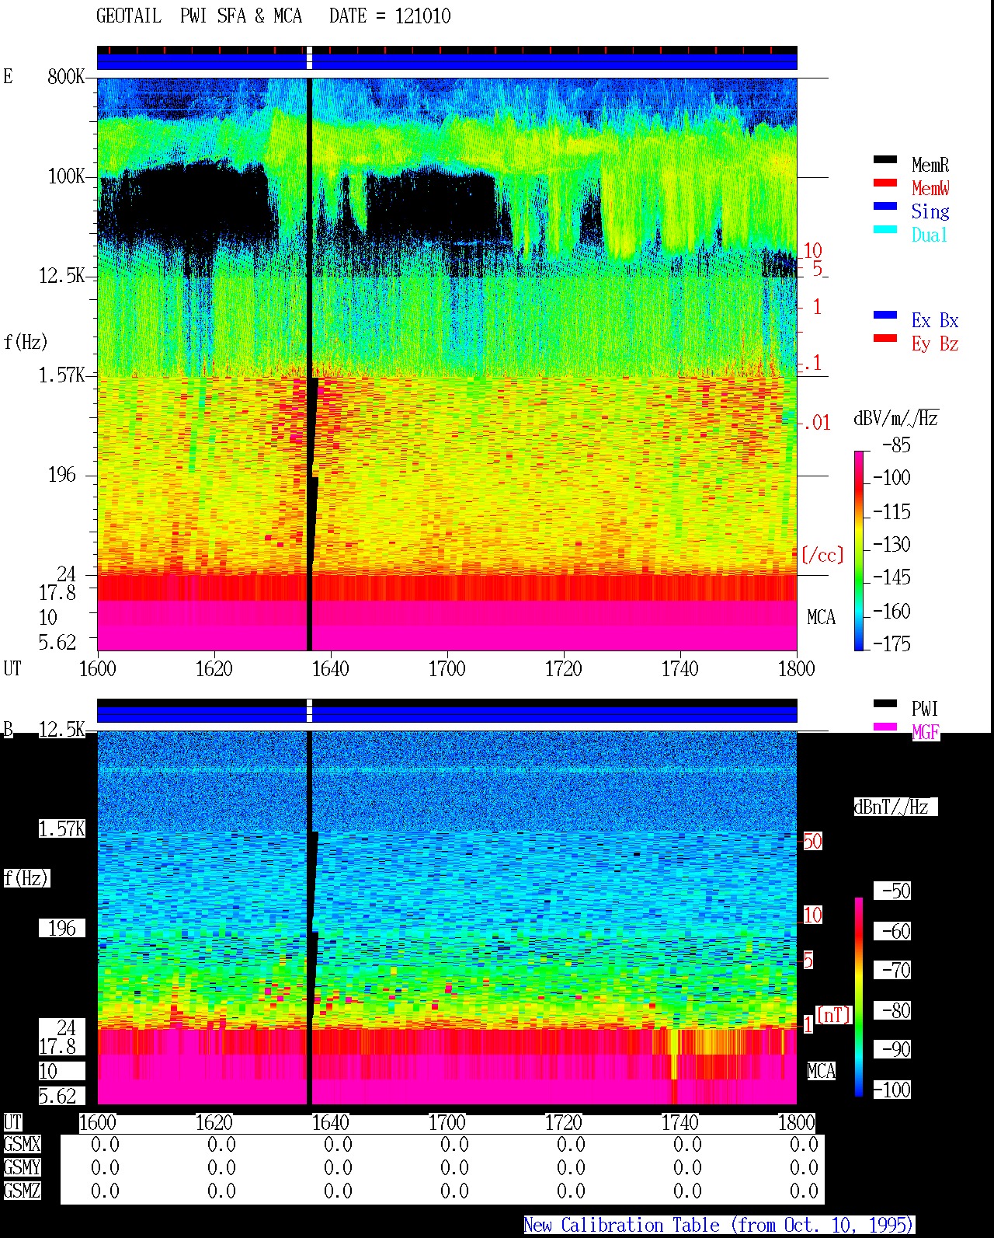This screenshot has width=994, height=1238.
Task: Click the "GSMX" row label
Action: (x=22, y=1145)
